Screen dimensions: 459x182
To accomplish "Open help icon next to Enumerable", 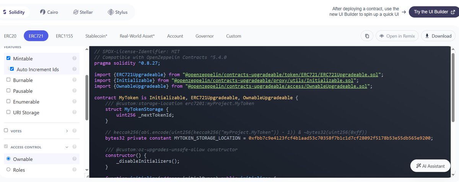I will (x=75, y=102).
